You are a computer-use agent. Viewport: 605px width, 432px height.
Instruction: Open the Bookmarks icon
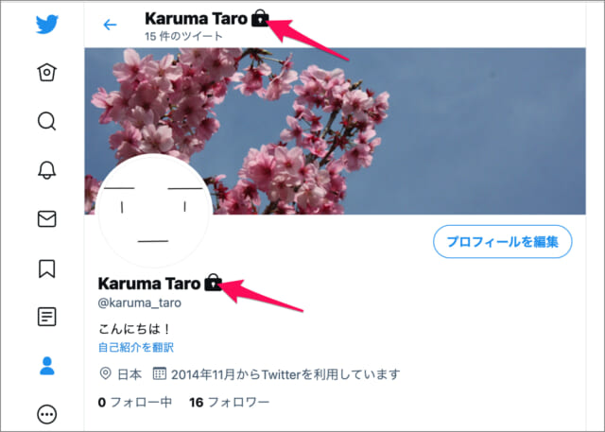click(46, 268)
